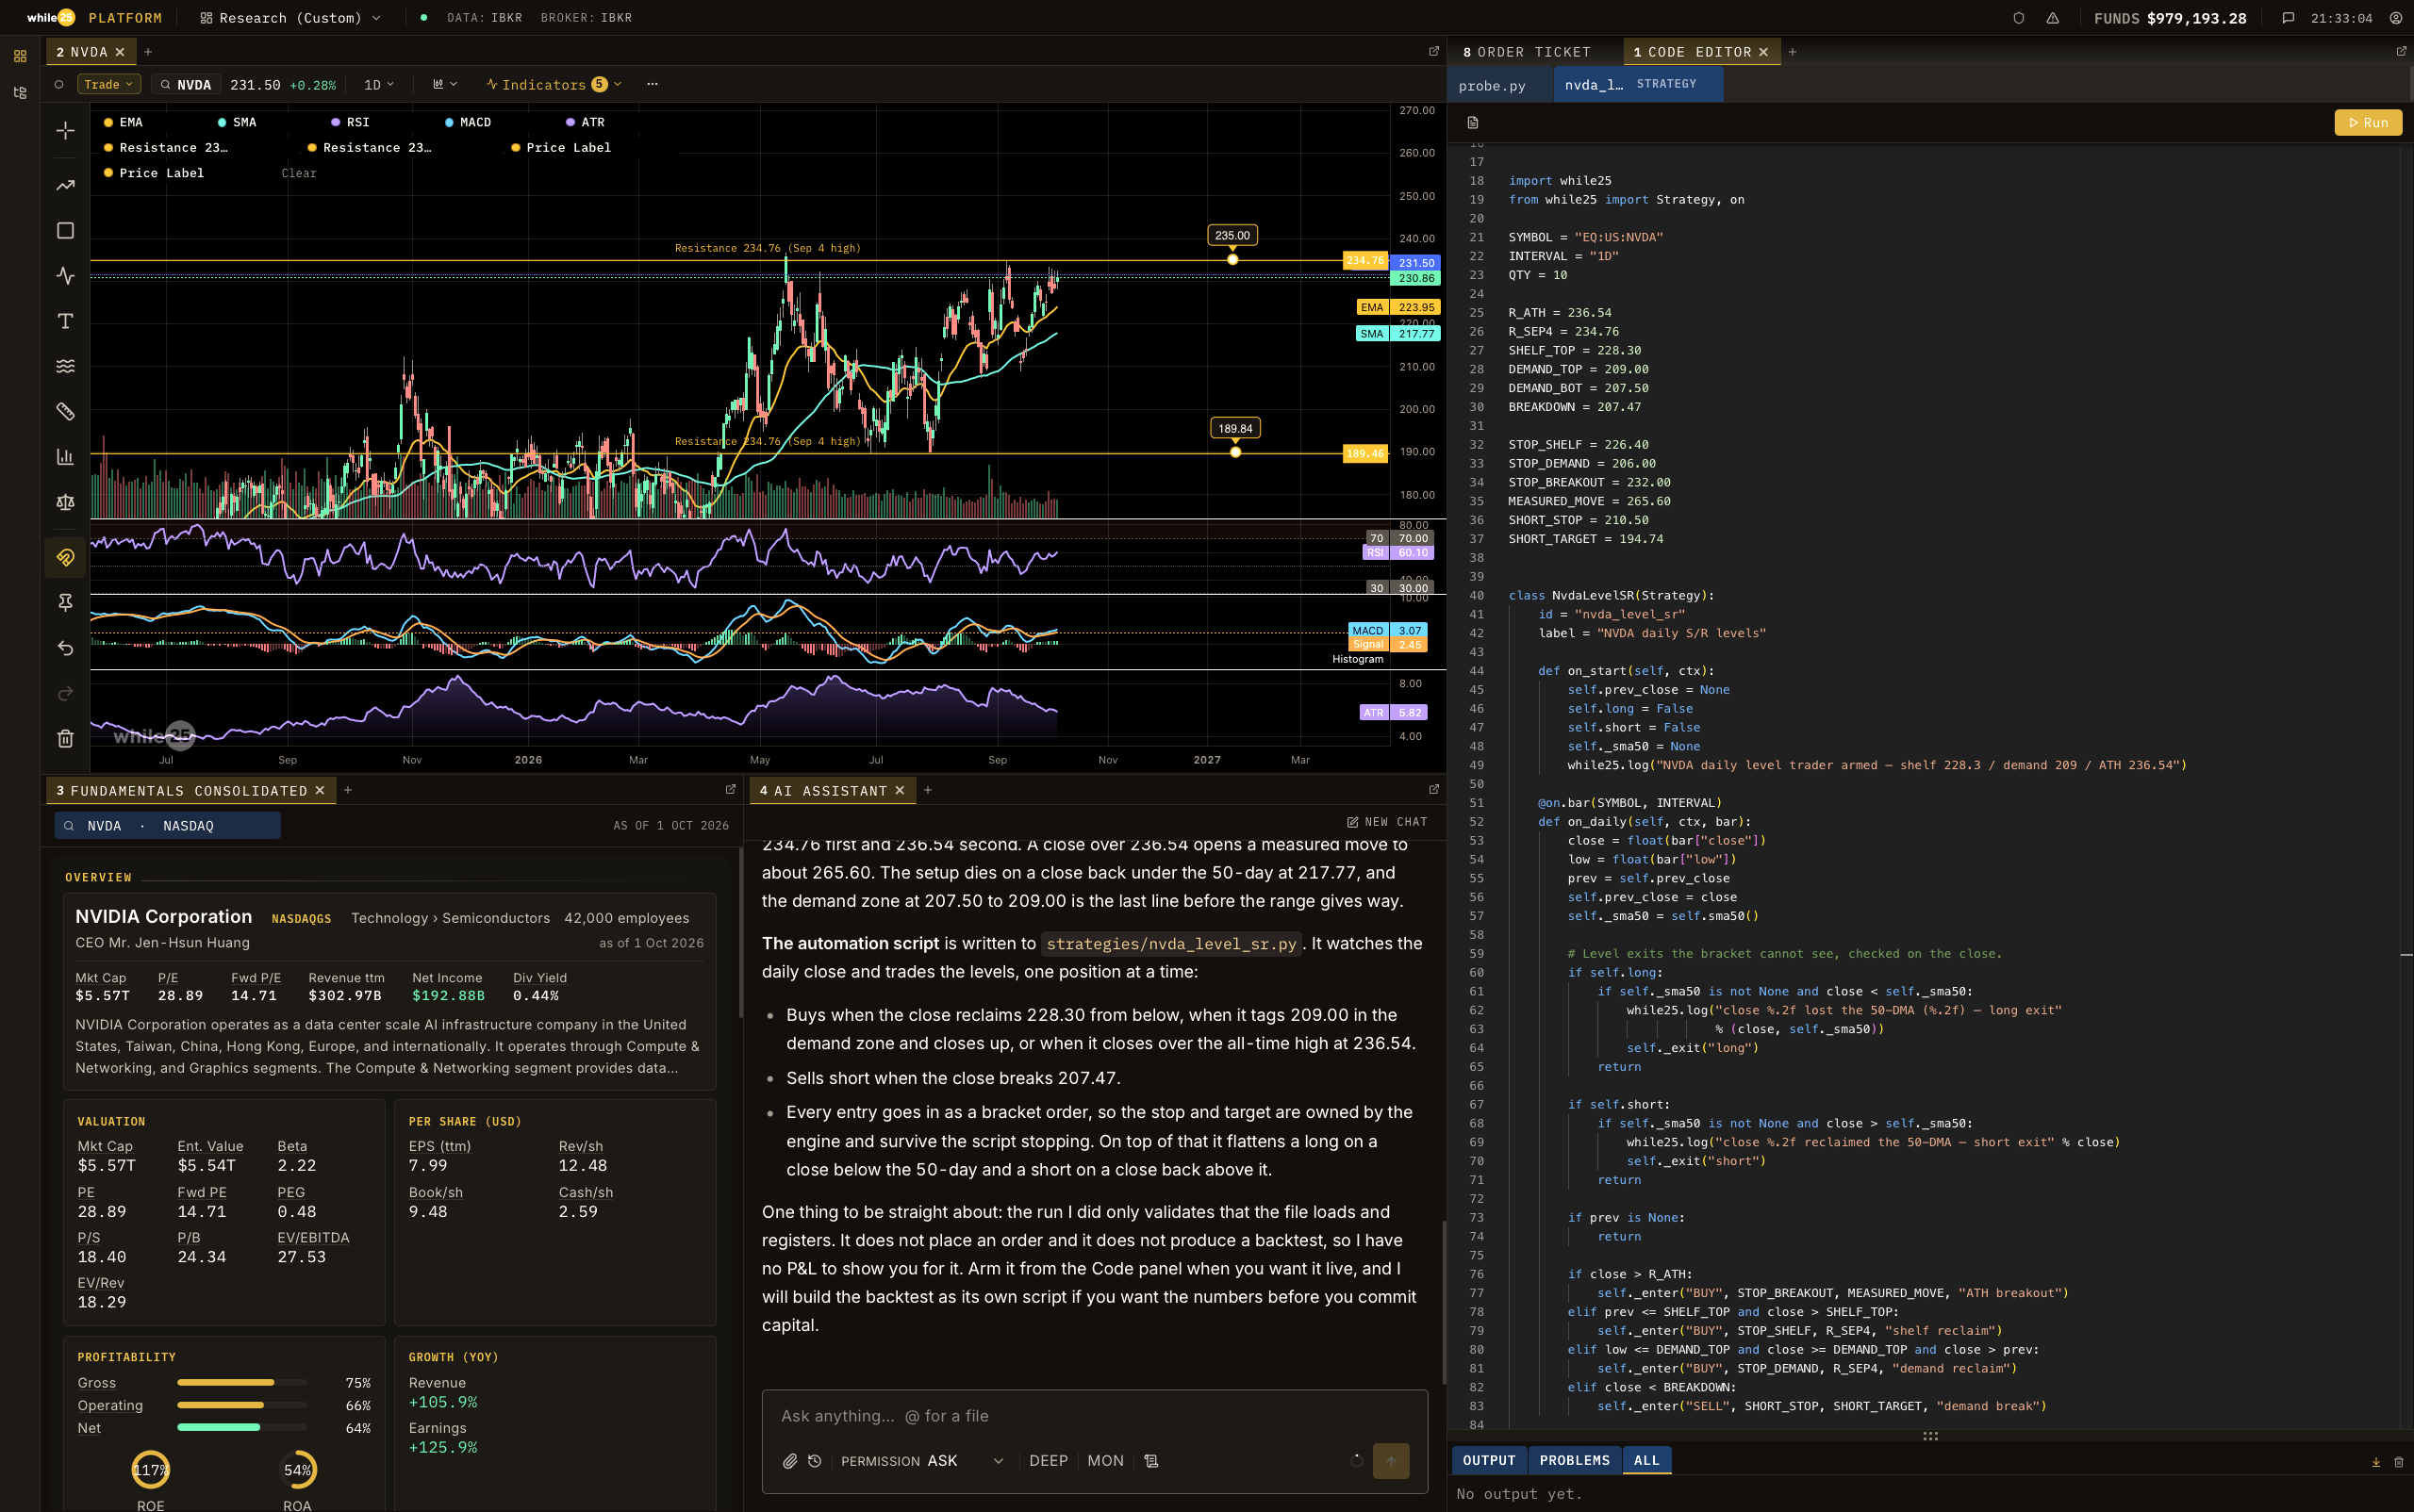
Task: Click the send arrow button in AI chat
Action: click(1391, 1461)
